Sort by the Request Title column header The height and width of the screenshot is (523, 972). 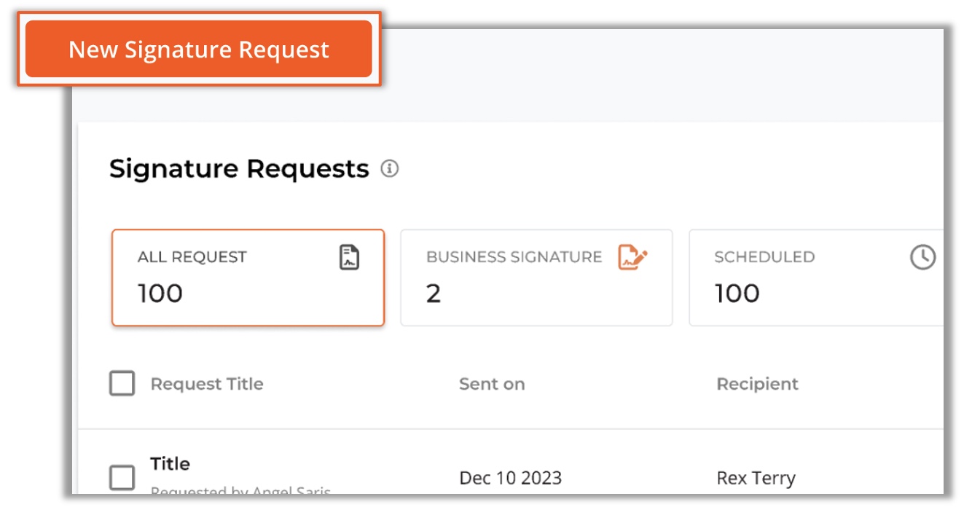click(207, 384)
